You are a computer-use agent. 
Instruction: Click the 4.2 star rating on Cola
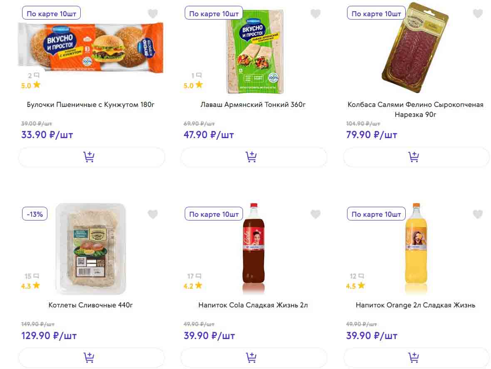coord(193,286)
